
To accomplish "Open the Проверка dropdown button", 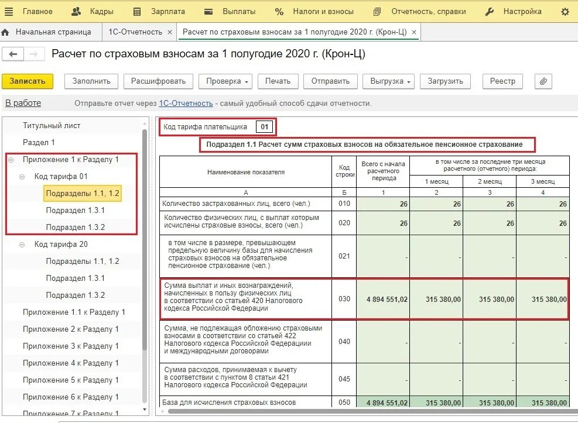I will 225,81.
